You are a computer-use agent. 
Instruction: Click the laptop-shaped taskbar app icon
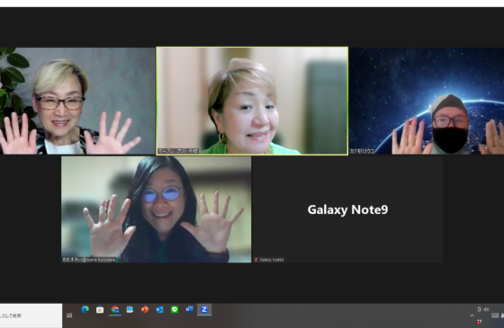[x=130, y=310]
